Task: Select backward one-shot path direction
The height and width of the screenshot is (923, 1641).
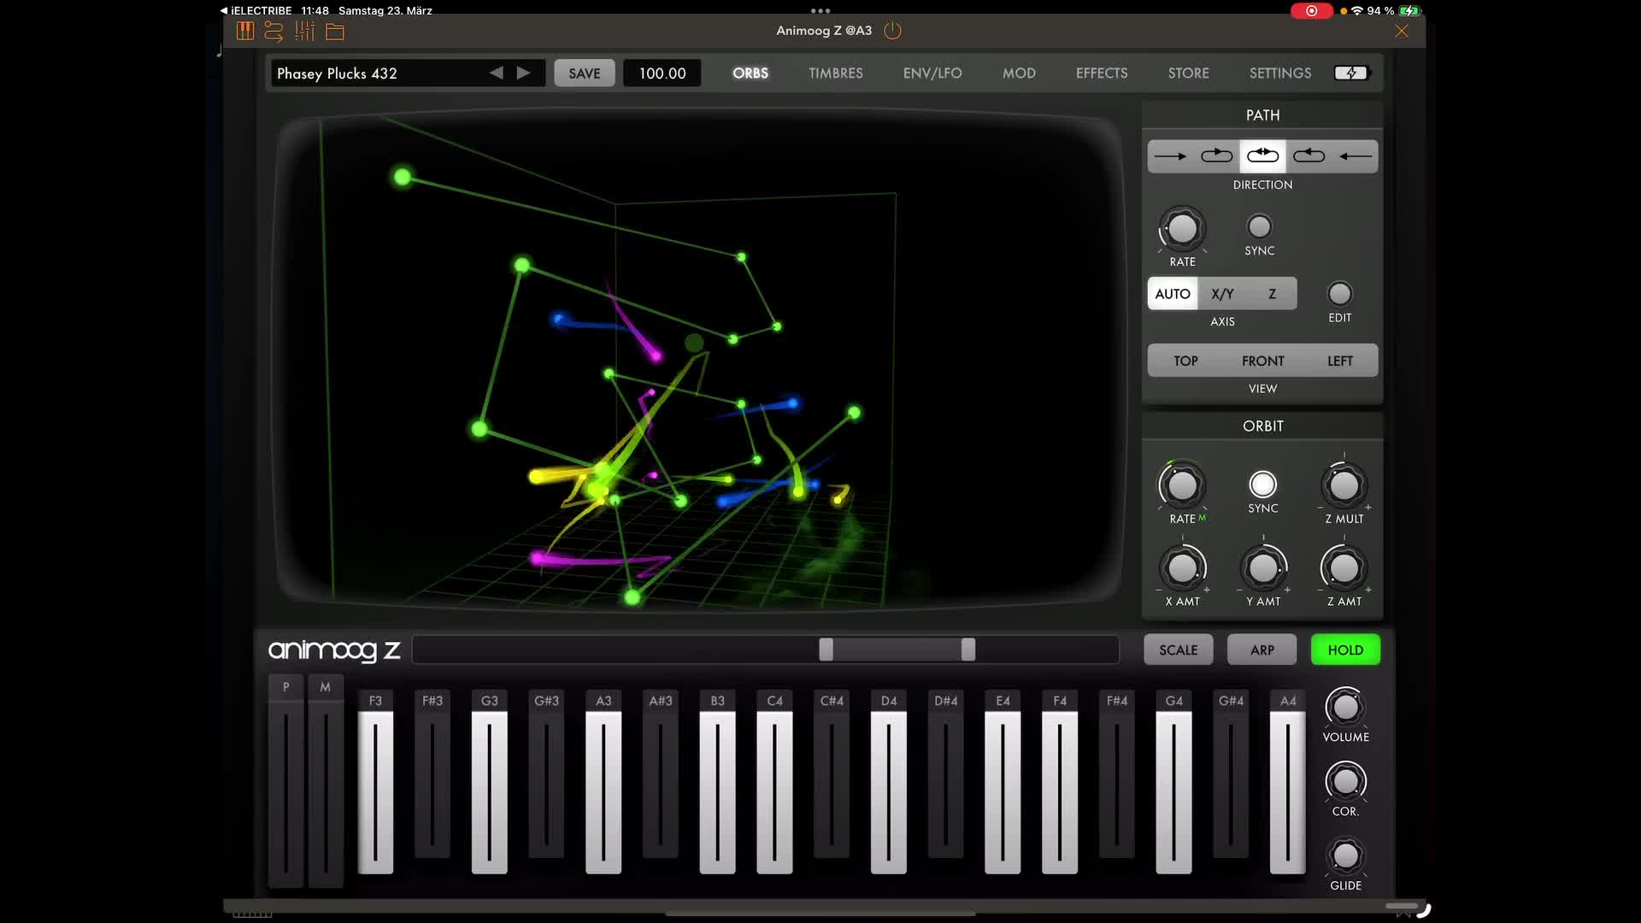Action: tap(1355, 156)
